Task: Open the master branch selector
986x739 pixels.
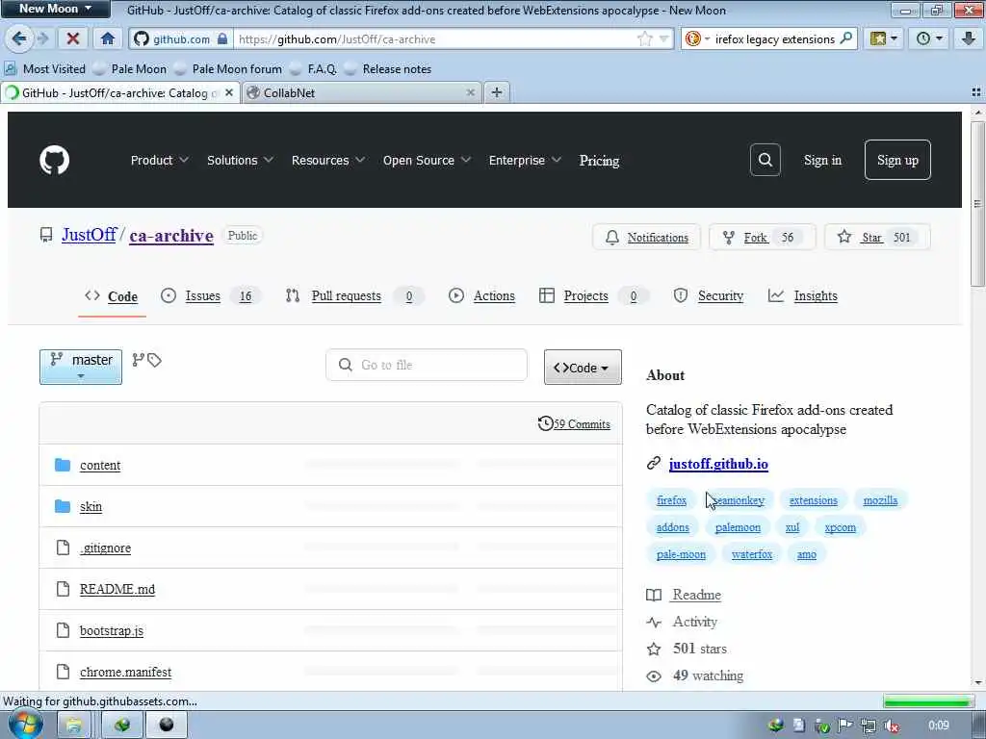Action: pyautogui.click(x=81, y=367)
